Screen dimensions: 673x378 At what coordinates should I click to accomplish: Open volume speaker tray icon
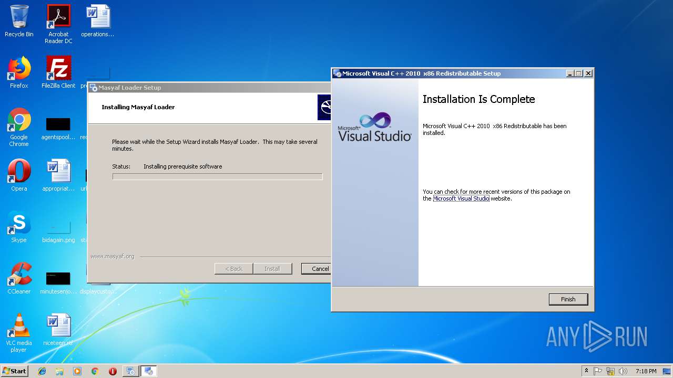[x=623, y=371]
